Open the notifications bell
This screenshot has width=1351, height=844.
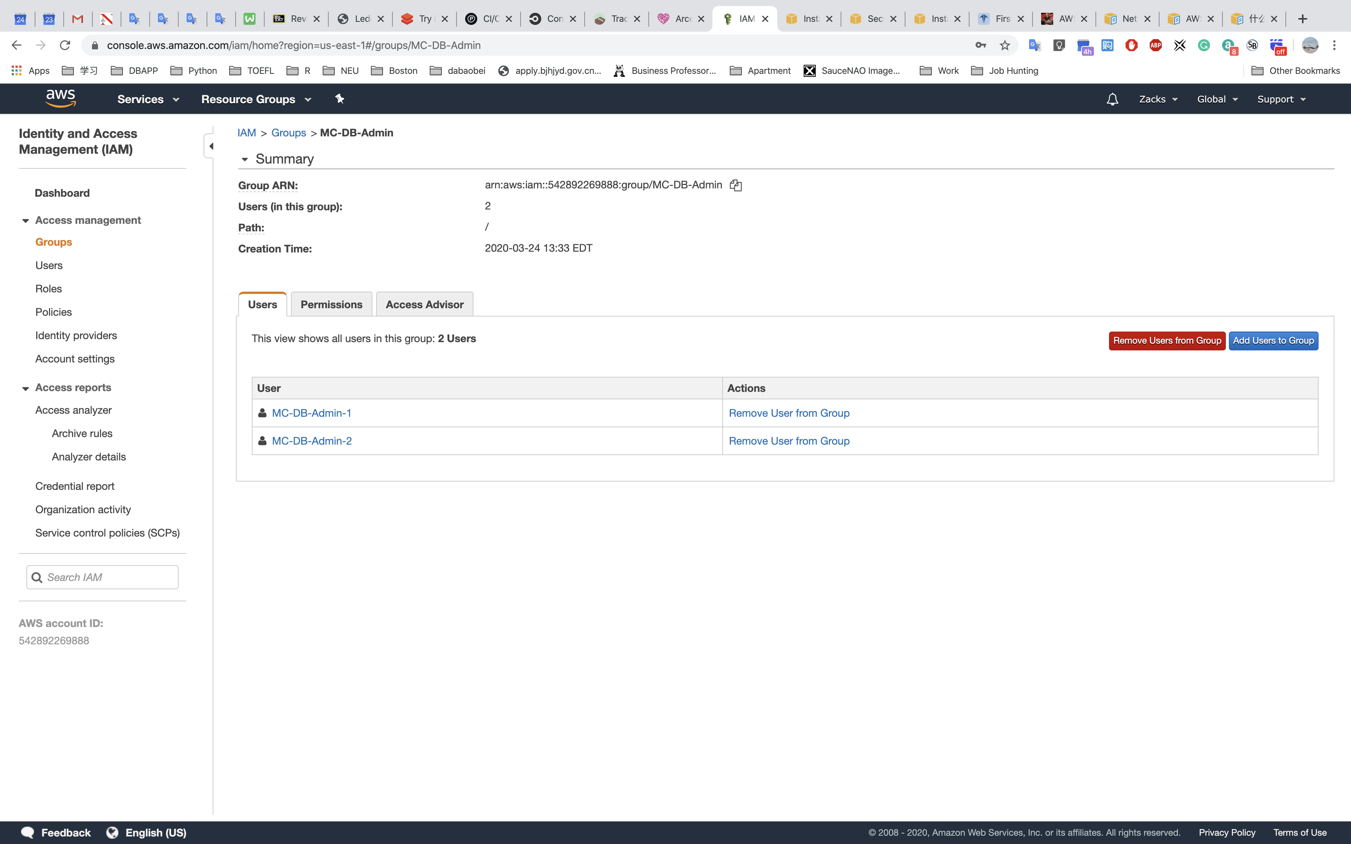pyautogui.click(x=1112, y=99)
